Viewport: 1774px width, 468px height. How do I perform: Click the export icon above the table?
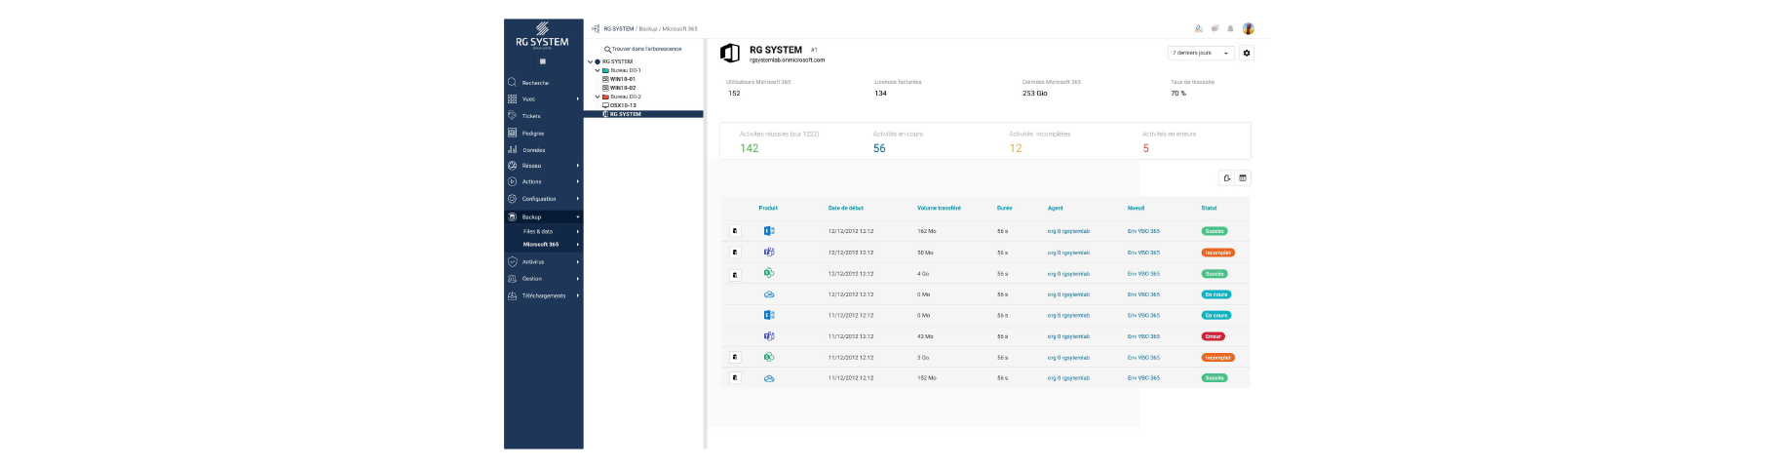pos(1226,178)
